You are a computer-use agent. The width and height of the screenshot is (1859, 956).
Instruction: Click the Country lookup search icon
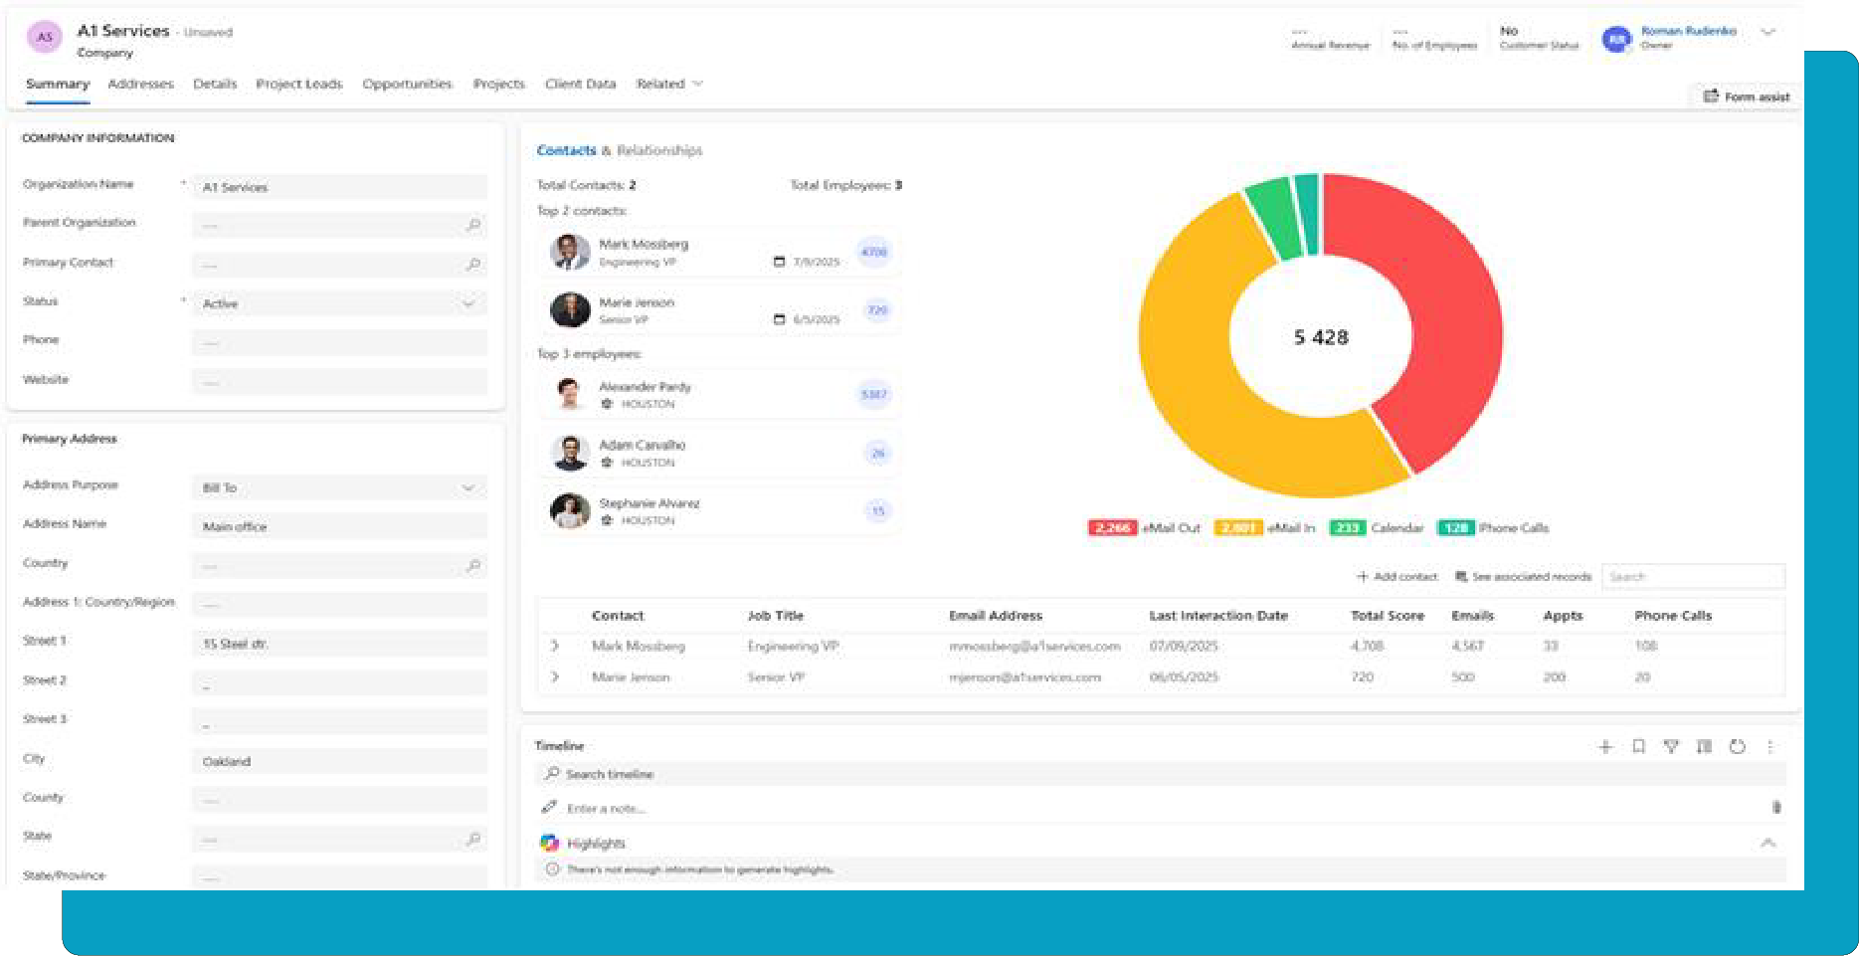(473, 566)
